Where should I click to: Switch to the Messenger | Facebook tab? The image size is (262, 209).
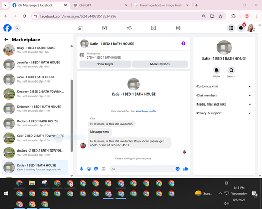tap(40, 5)
